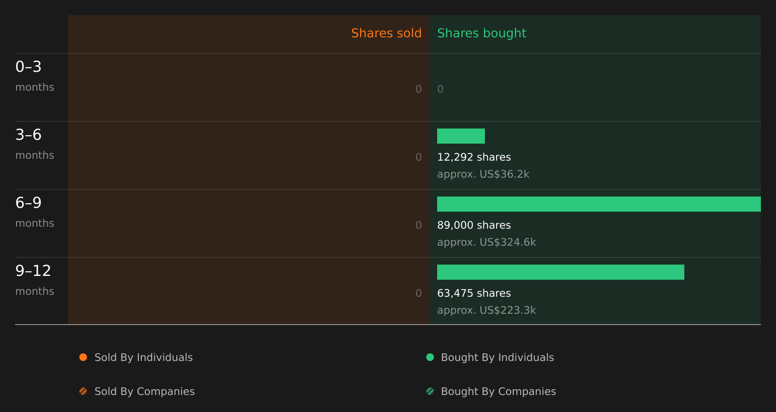Click approx. US$36.2k amount
Viewport: 776px width, 412px height.
pyautogui.click(x=483, y=174)
